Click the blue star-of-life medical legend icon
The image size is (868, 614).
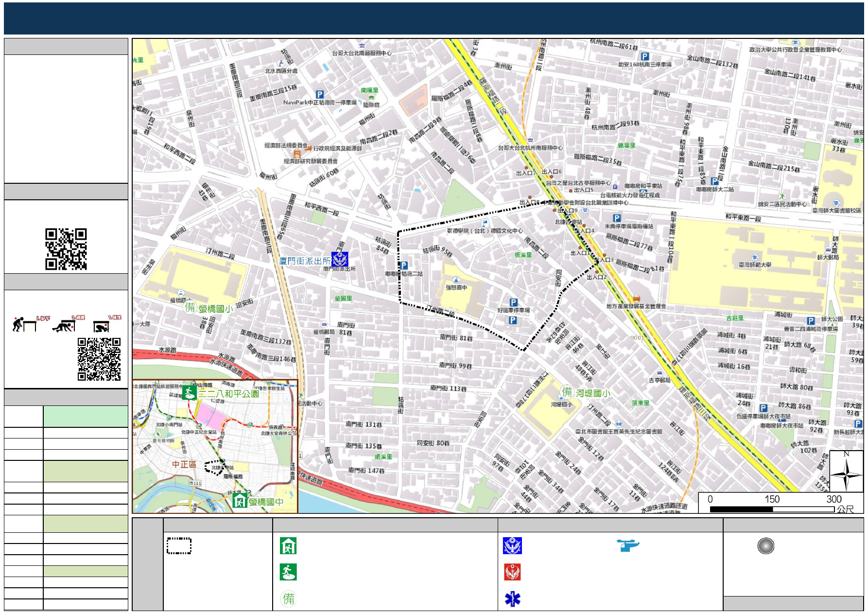512,599
